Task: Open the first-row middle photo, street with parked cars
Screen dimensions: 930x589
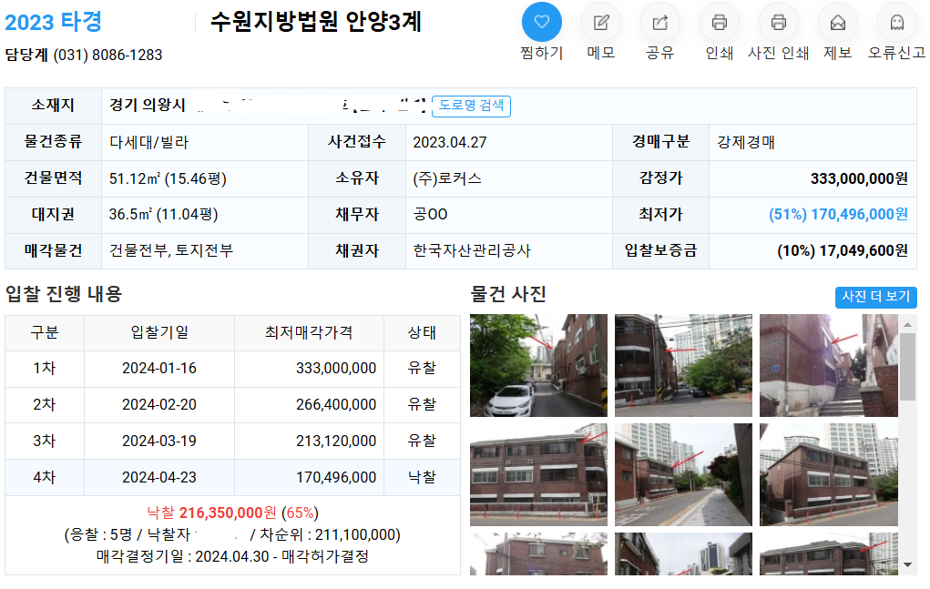Action: tap(683, 365)
